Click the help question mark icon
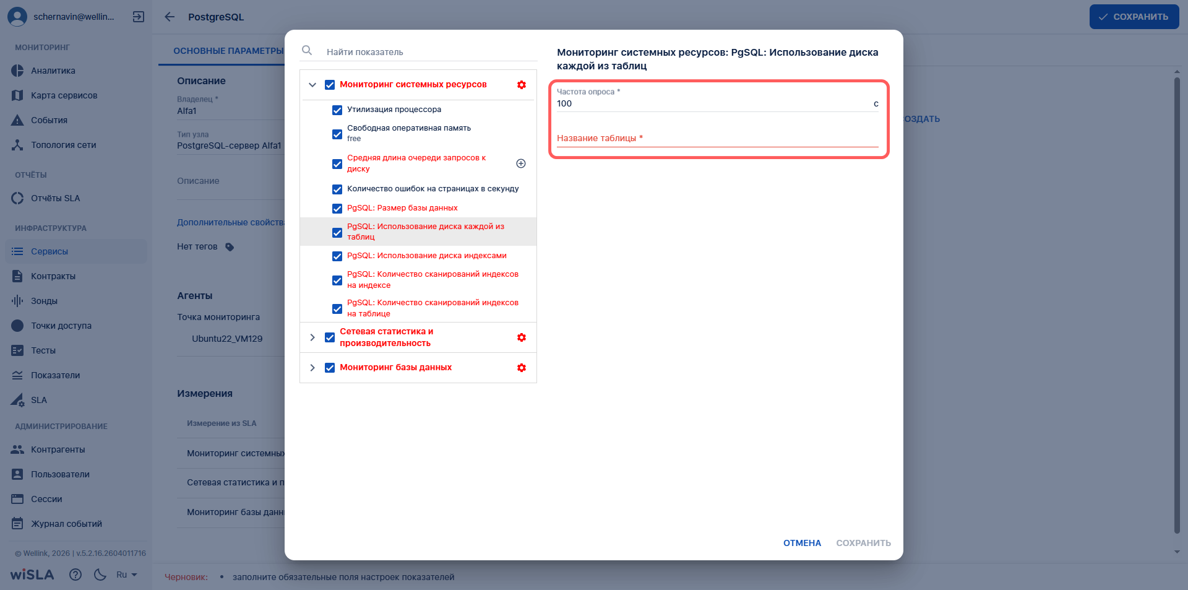 pos(75,575)
